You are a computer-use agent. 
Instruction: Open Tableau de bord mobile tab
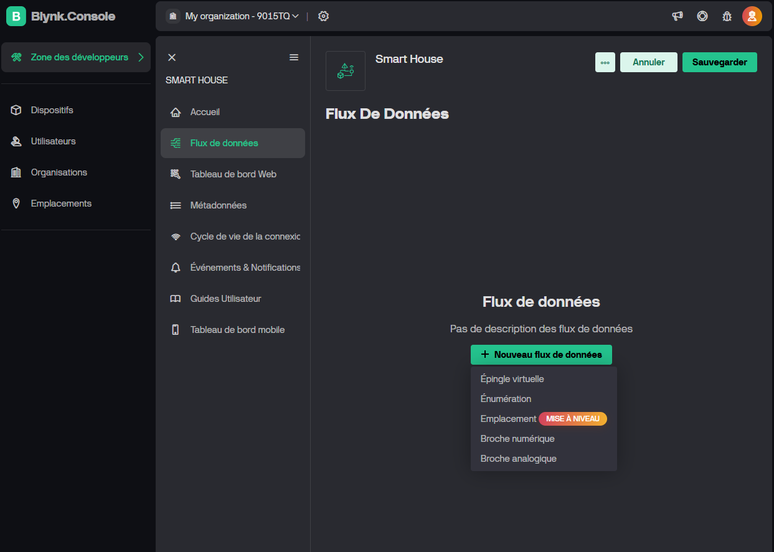(233, 330)
